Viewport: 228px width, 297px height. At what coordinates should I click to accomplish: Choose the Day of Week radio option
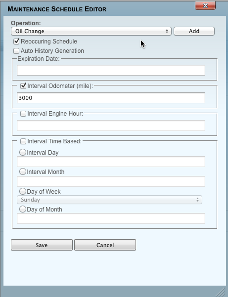[x=23, y=191]
